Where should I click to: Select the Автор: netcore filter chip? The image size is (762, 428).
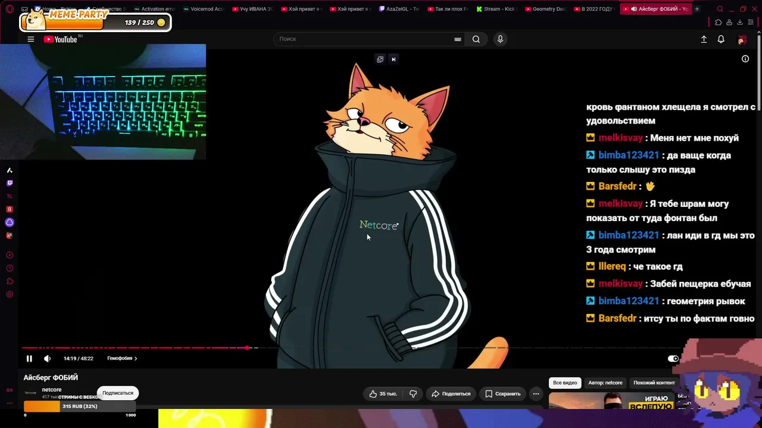[x=605, y=383]
